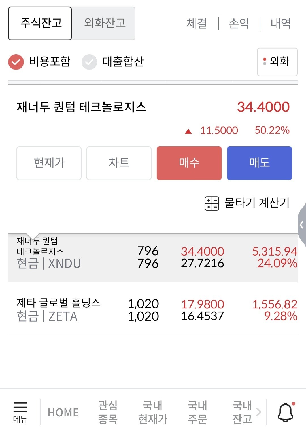306x436 pixels.
Task: Toggle the 비용포함 checkbox
Action: pyautogui.click(x=16, y=62)
